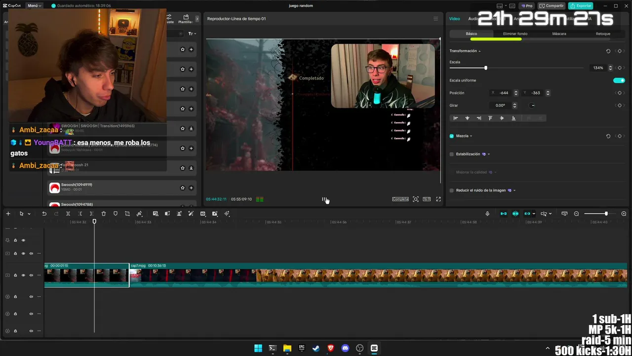Click the Windows Start button
The image size is (632, 356).
[x=258, y=348]
